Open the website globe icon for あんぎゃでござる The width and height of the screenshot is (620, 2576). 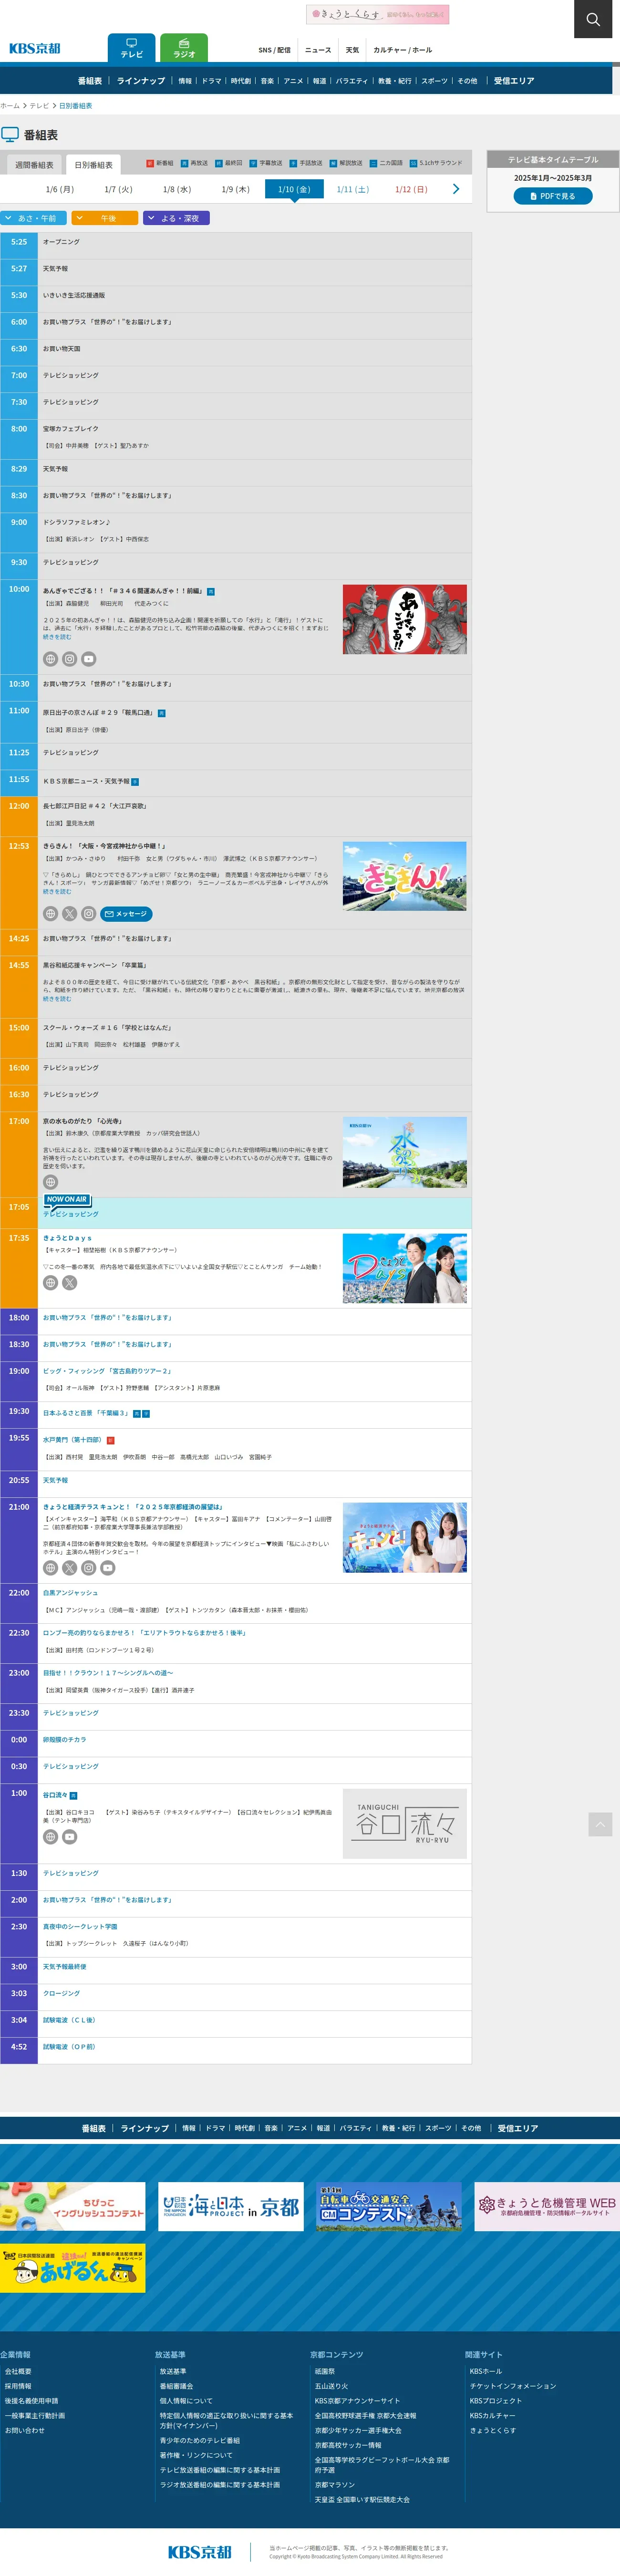50,659
